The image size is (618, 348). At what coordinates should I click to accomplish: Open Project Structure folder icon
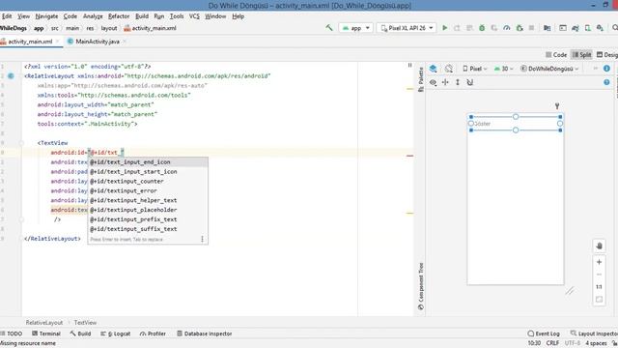(548, 28)
